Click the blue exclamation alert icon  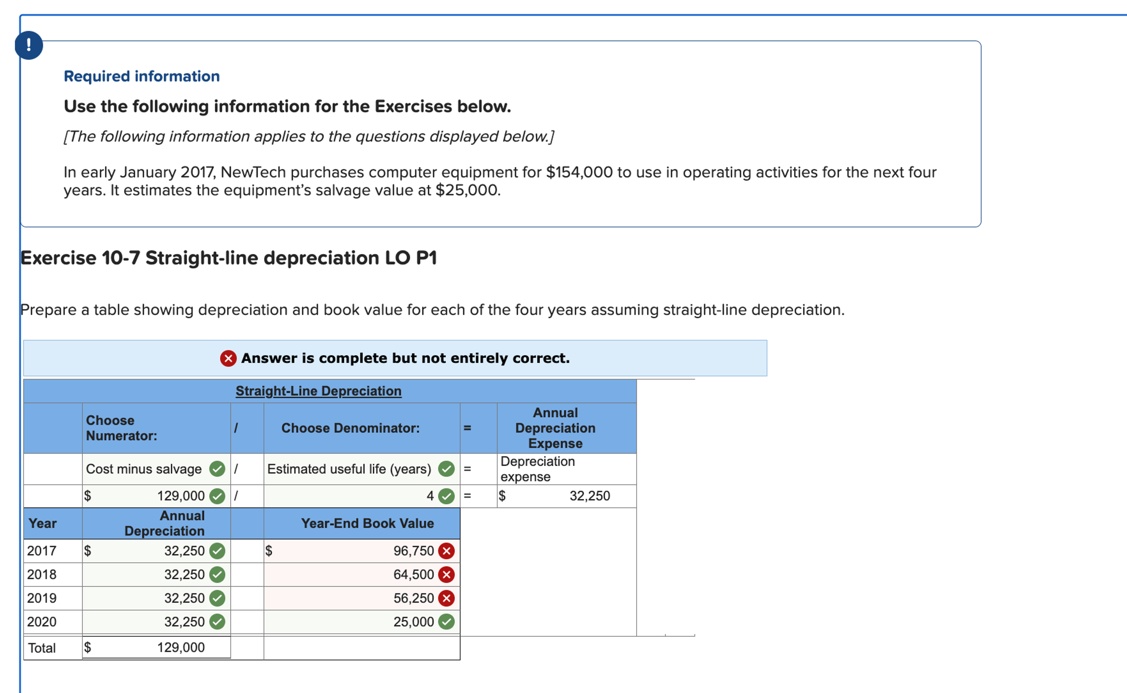coord(29,45)
